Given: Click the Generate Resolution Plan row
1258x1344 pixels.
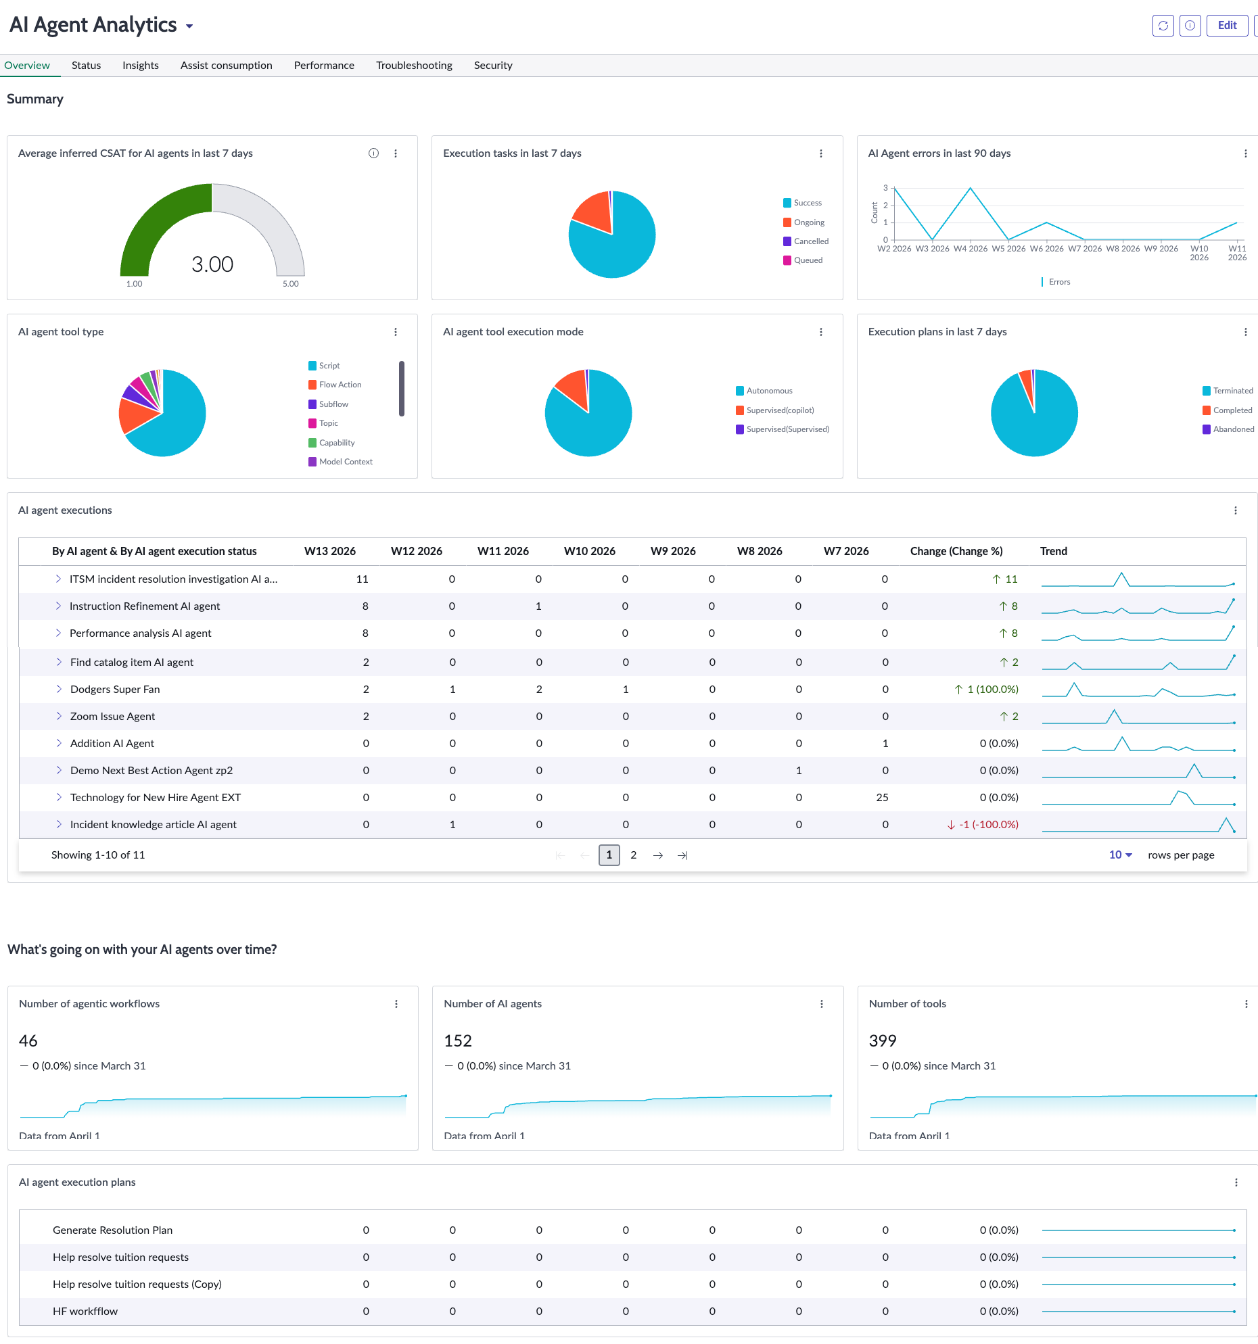Looking at the screenshot, I should 632,1230.
